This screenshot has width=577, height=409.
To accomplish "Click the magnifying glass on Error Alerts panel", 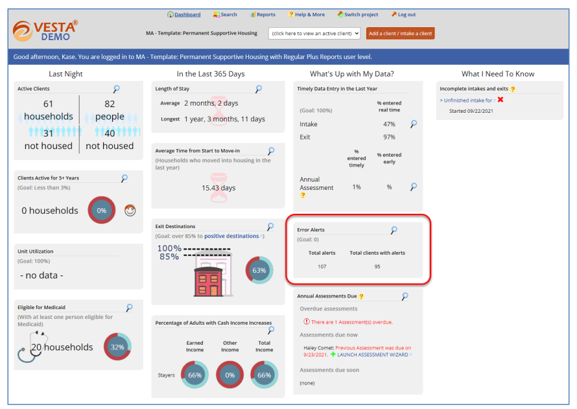I will [393, 230].
